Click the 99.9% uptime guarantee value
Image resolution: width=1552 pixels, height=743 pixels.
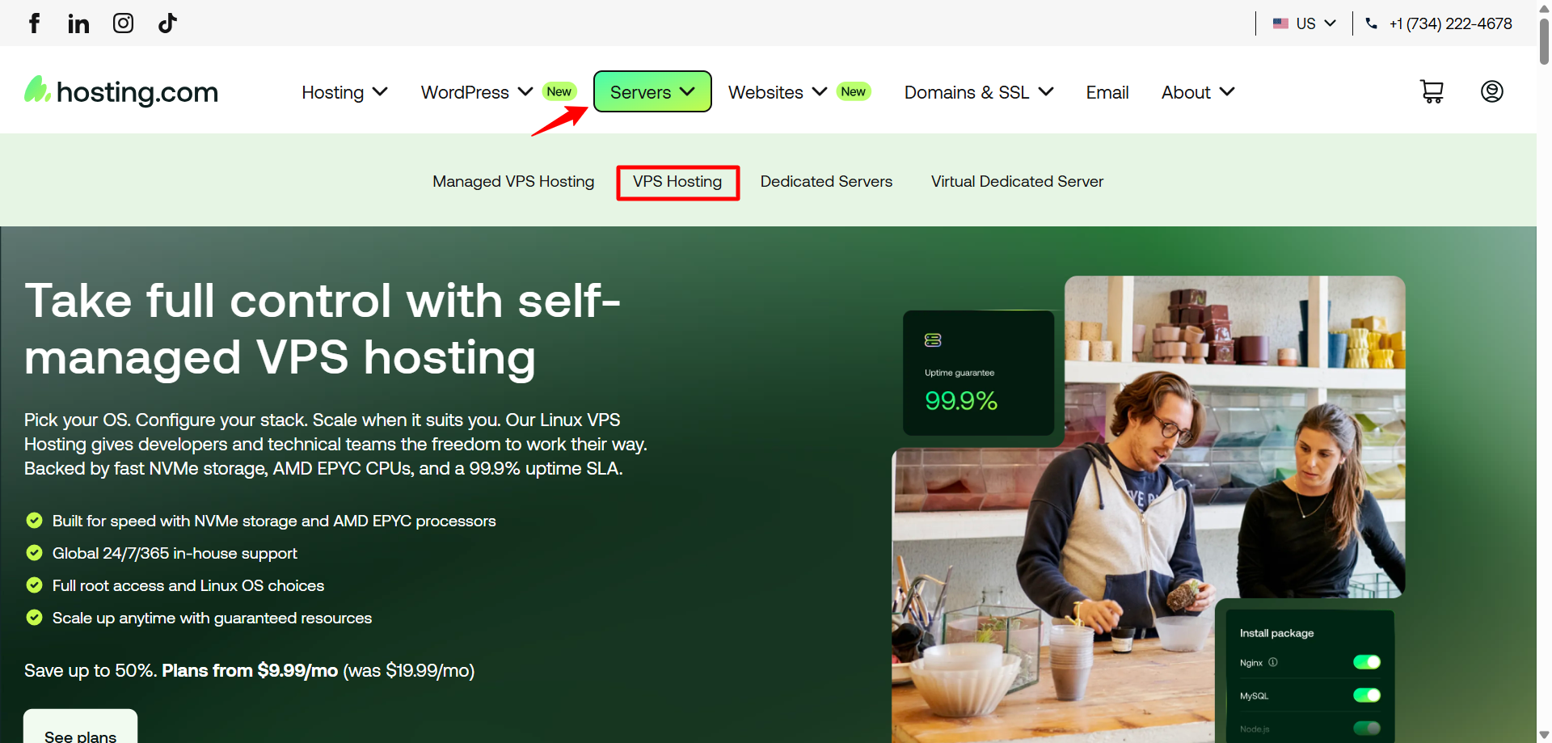[961, 400]
